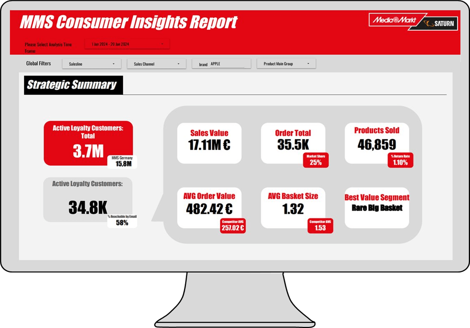This screenshot has width=470, height=328.
Task: Expand the Product Main Group dropdown
Action: (286, 64)
